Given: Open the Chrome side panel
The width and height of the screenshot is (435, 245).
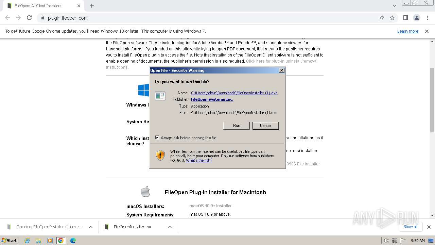Looking at the screenshot, I should [405, 18].
